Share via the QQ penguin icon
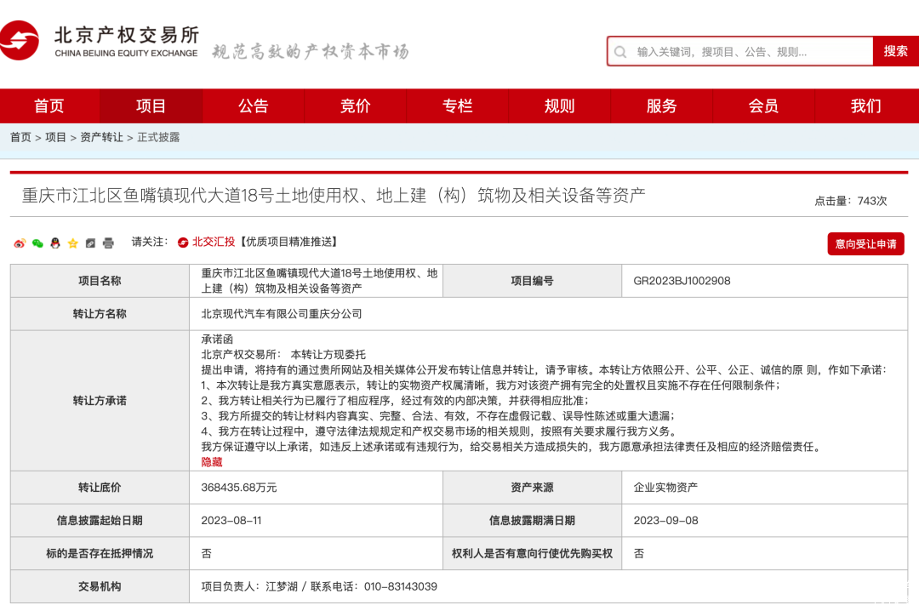Viewport: 919px width, 611px height. tap(55, 243)
